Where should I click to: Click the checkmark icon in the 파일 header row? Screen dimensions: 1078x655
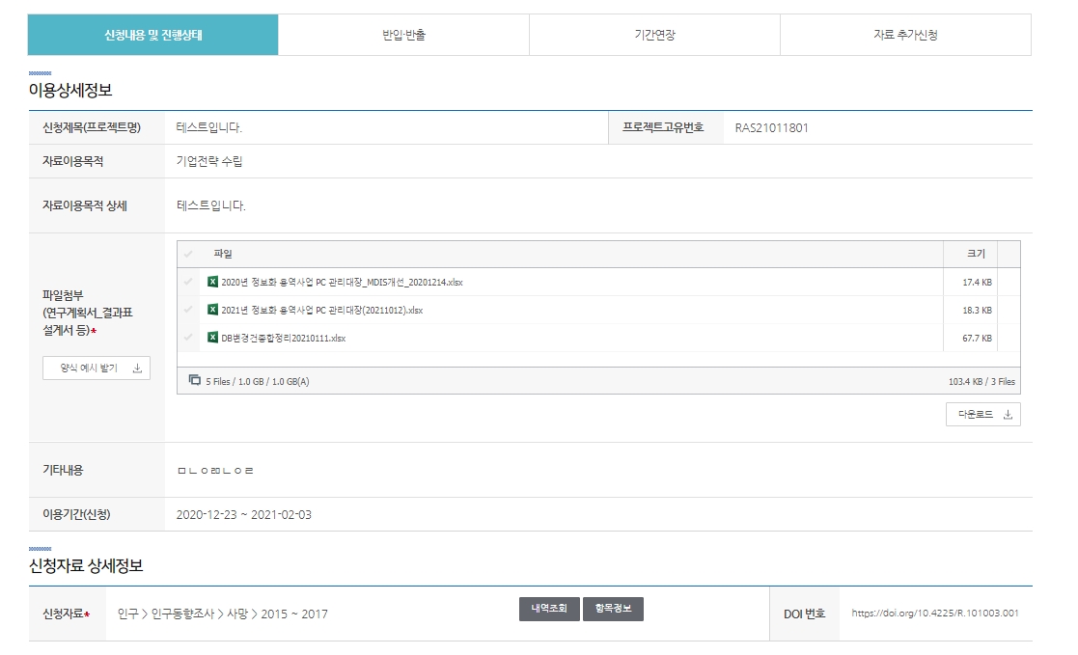pos(190,253)
